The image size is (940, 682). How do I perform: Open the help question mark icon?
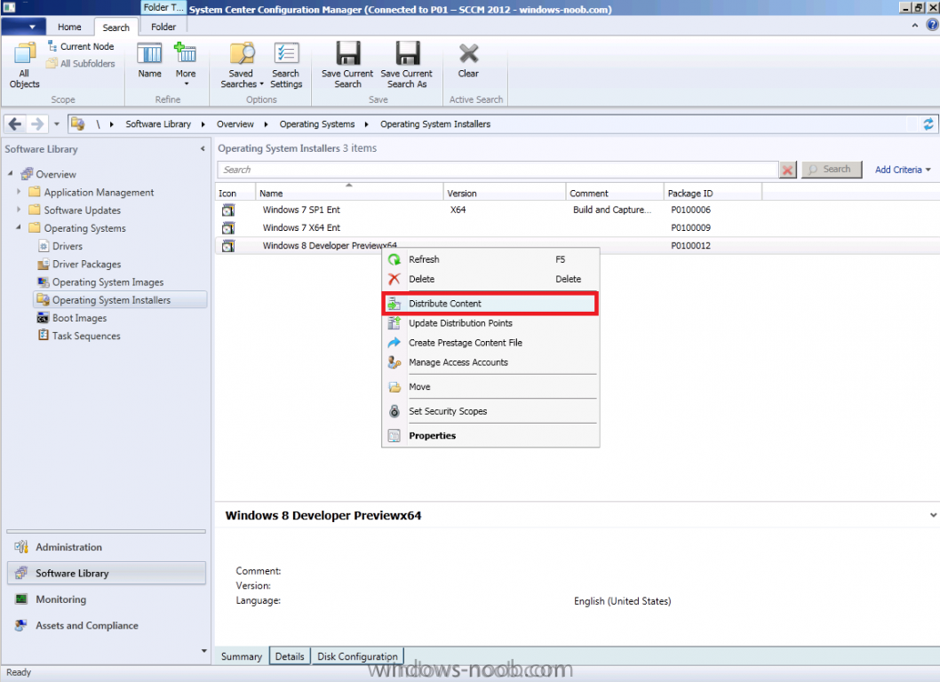pyautogui.click(x=932, y=25)
